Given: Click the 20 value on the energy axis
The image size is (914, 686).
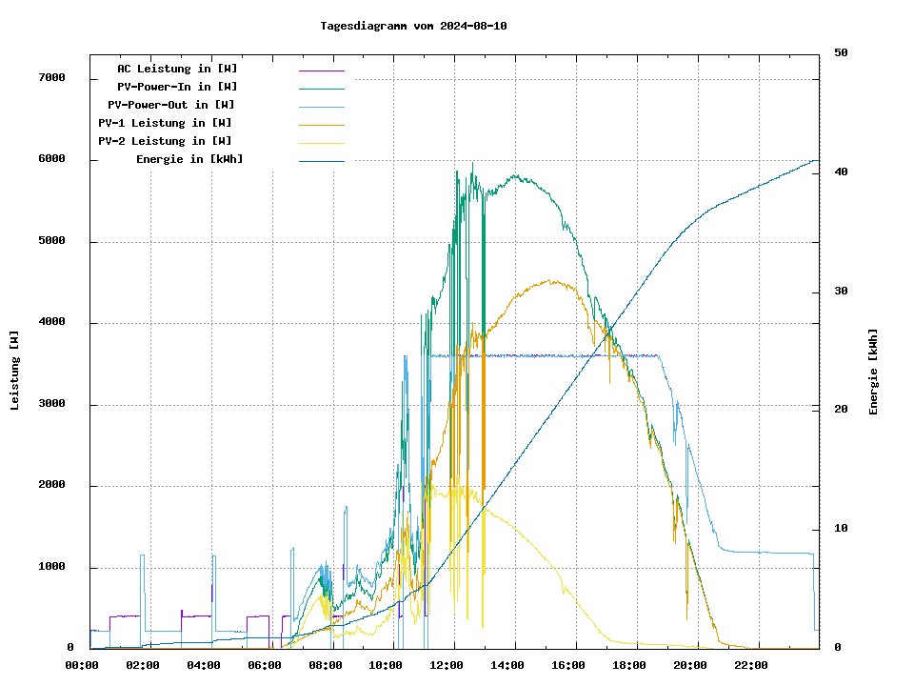Looking at the screenshot, I should tap(841, 410).
